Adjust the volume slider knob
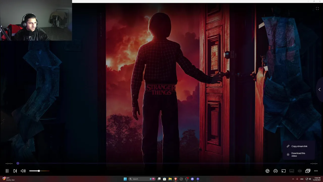This screenshot has height=182, width=323. point(39,171)
